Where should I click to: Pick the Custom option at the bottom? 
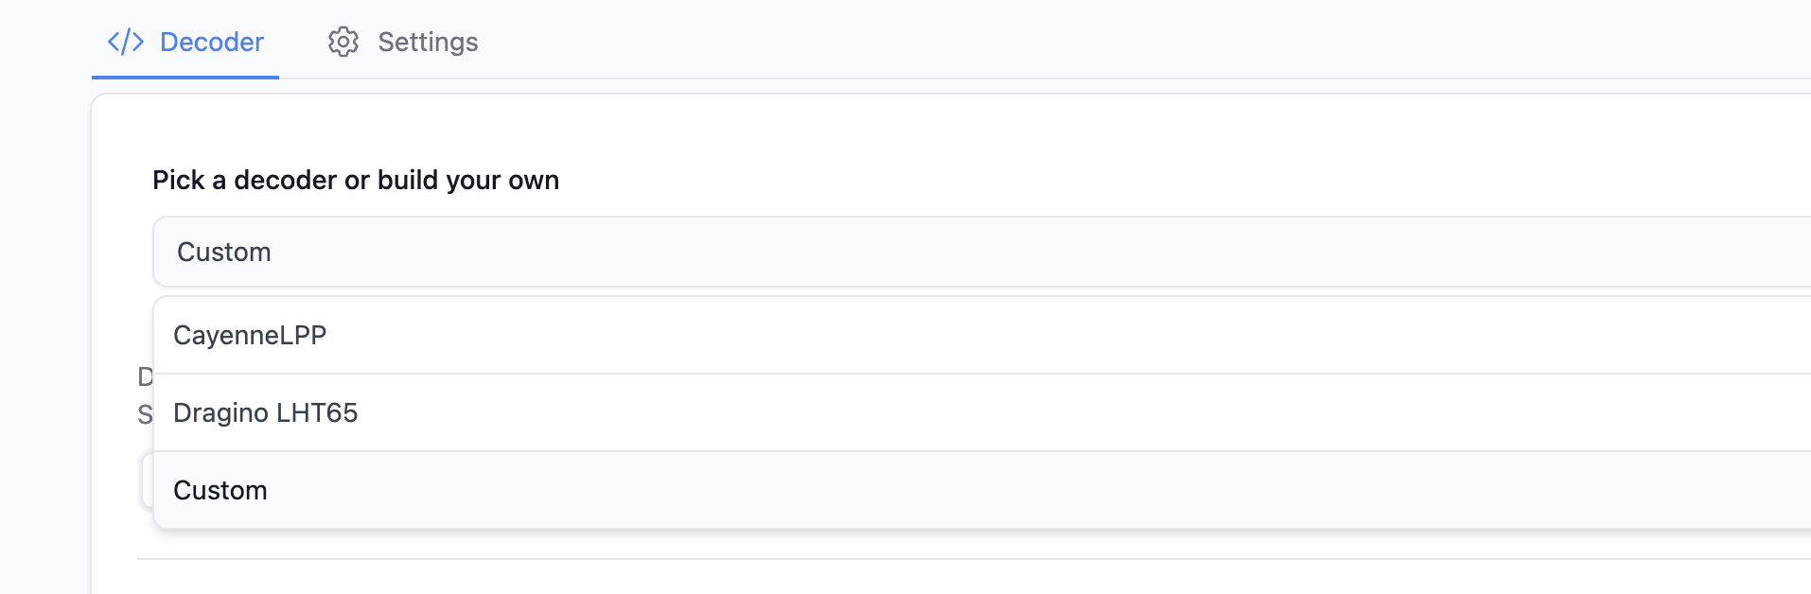(x=220, y=490)
